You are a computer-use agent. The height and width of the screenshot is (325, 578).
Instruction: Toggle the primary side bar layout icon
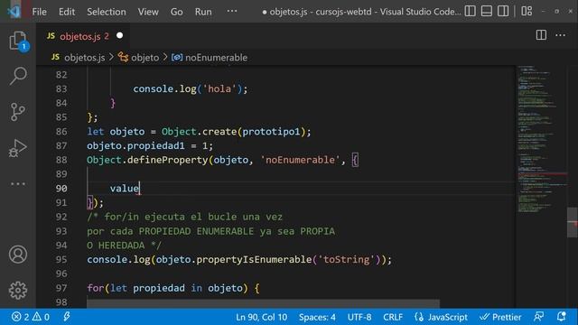click(x=470, y=11)
